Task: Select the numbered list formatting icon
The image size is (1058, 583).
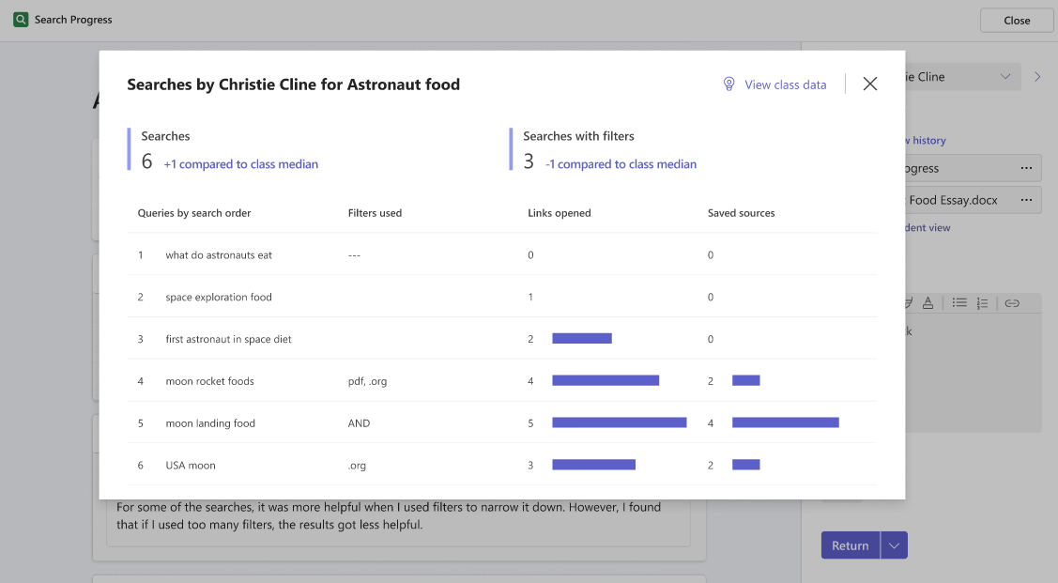Action: pyautogui.click(x=982, y=302)
